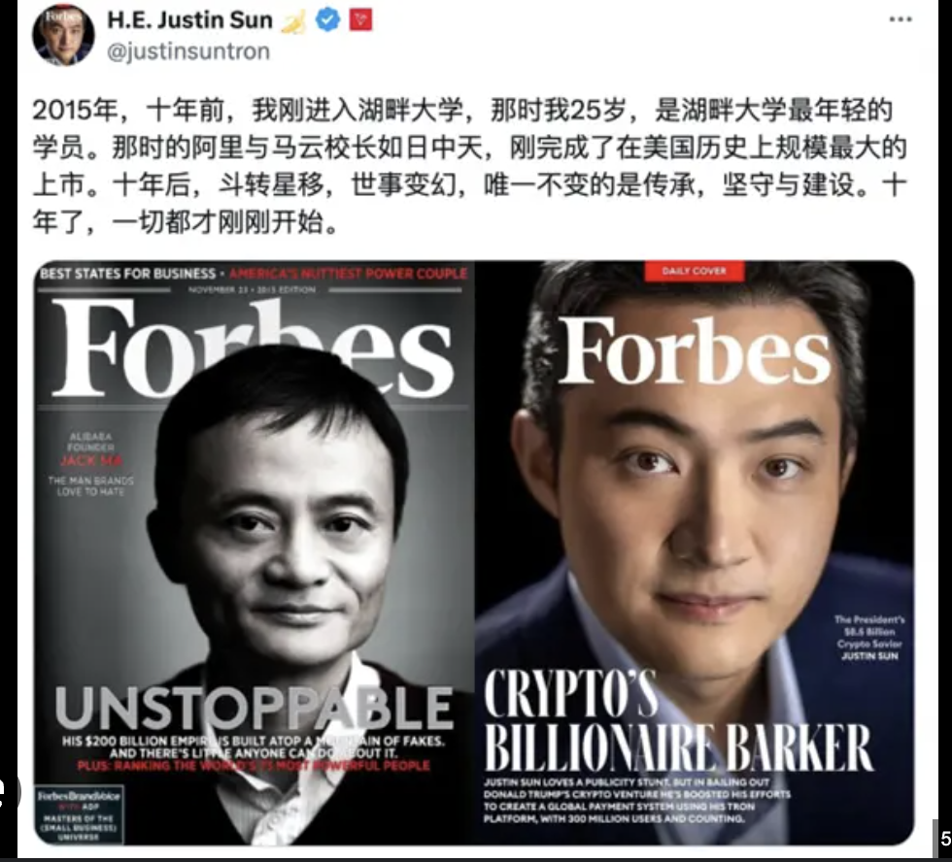Image resolution: width=952 pixels, height=862 pixels.
Task: Click the BEST STATES FOR BUSINESS banner text
Action: pyautogui.click(x=127, y=274)
